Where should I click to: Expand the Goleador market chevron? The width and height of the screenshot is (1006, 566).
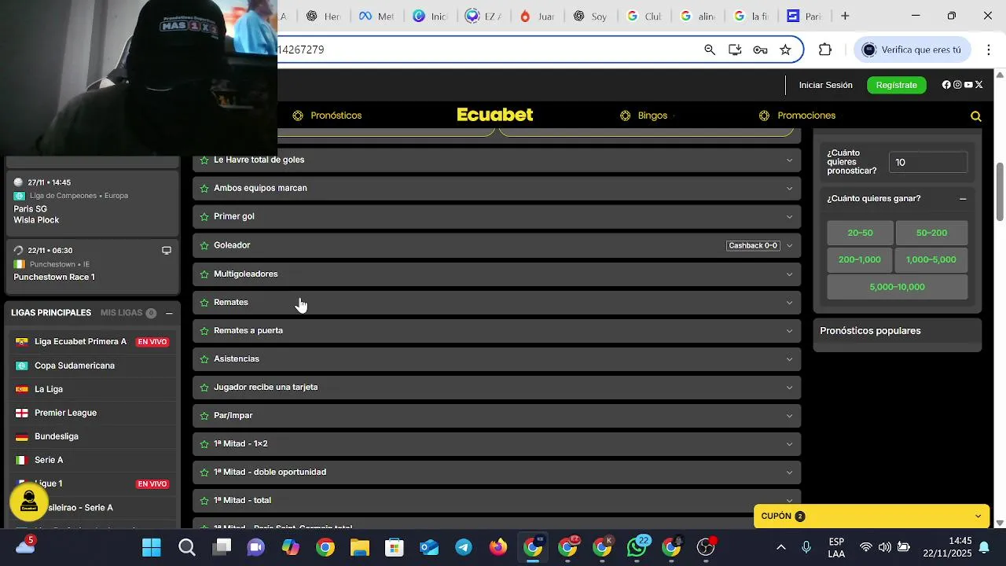pos(790,245)
